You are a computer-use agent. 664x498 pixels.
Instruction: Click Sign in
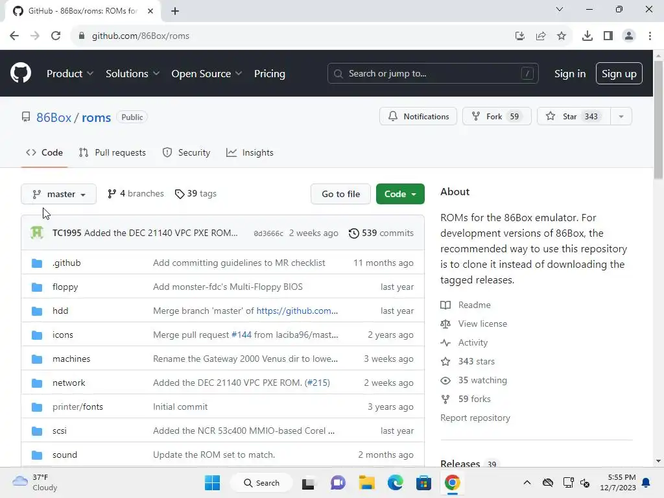(x=570, y=74)
